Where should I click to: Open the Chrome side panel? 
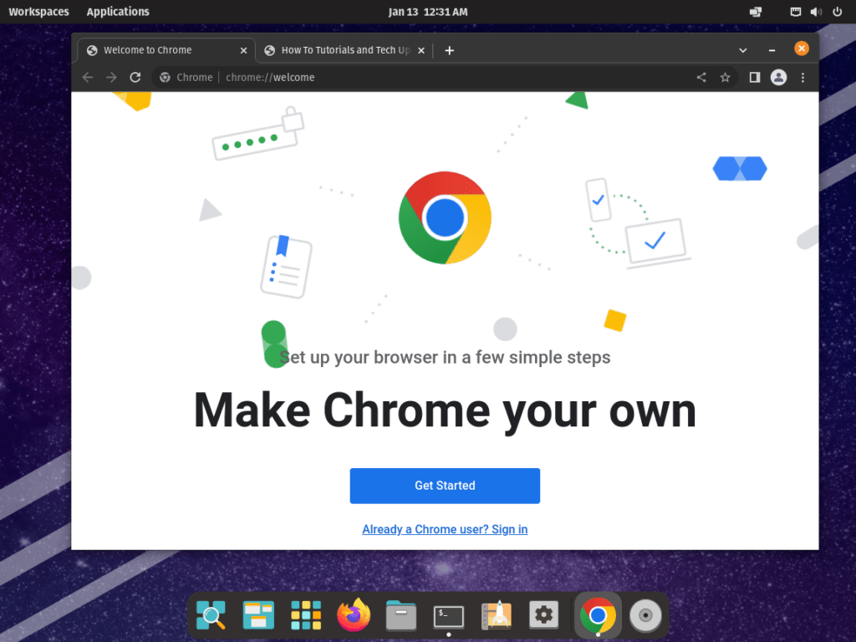click(x=754, y=78)
